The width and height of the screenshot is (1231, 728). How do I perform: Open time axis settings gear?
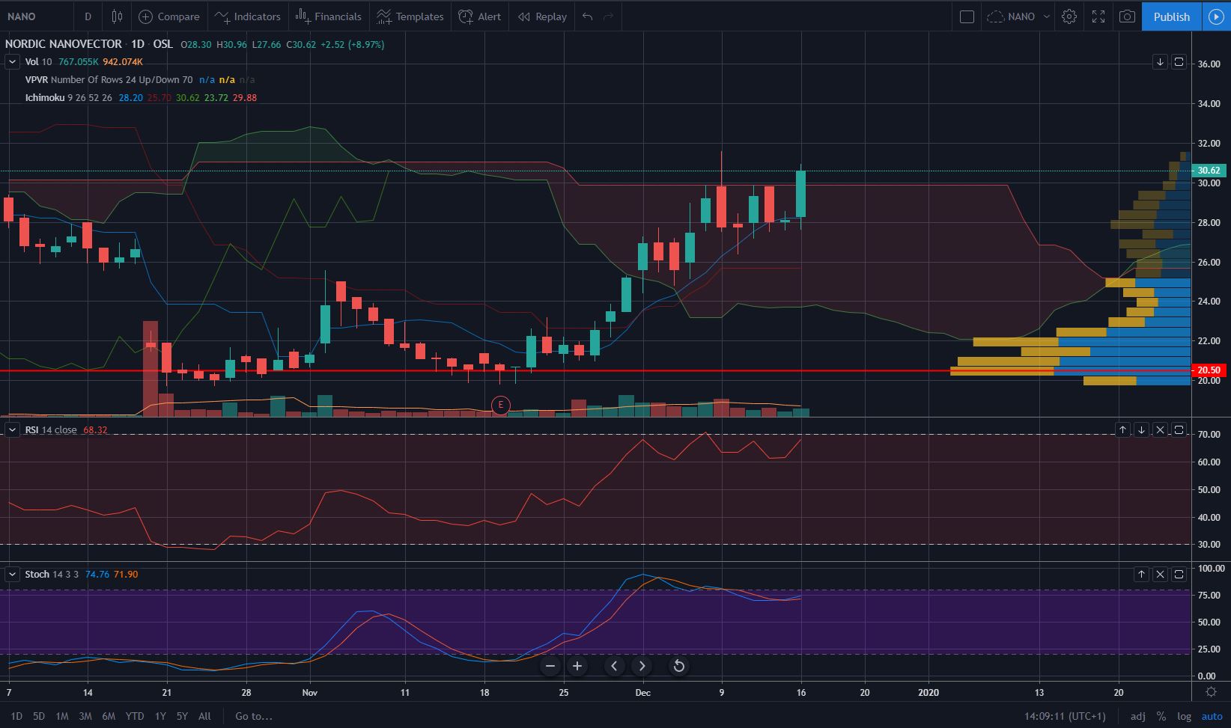pos(1211,692)
